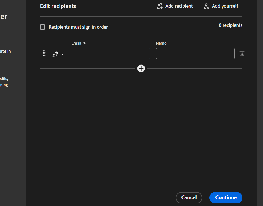The width and height of the screenshot is (263, 206).
Task: Click the Add recipient people icon
Action: [159, 6]
